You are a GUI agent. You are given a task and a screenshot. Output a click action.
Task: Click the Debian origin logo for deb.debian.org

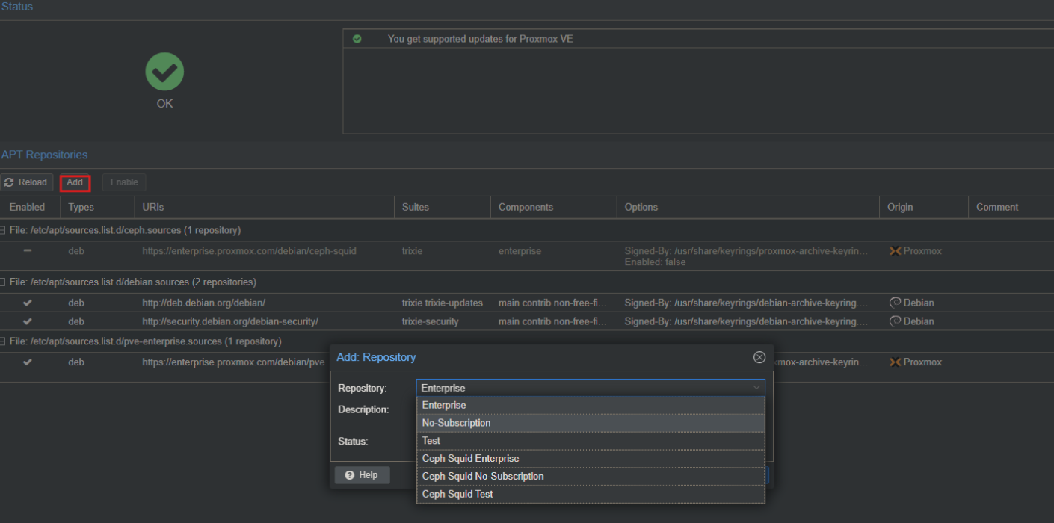pos(894,303)
